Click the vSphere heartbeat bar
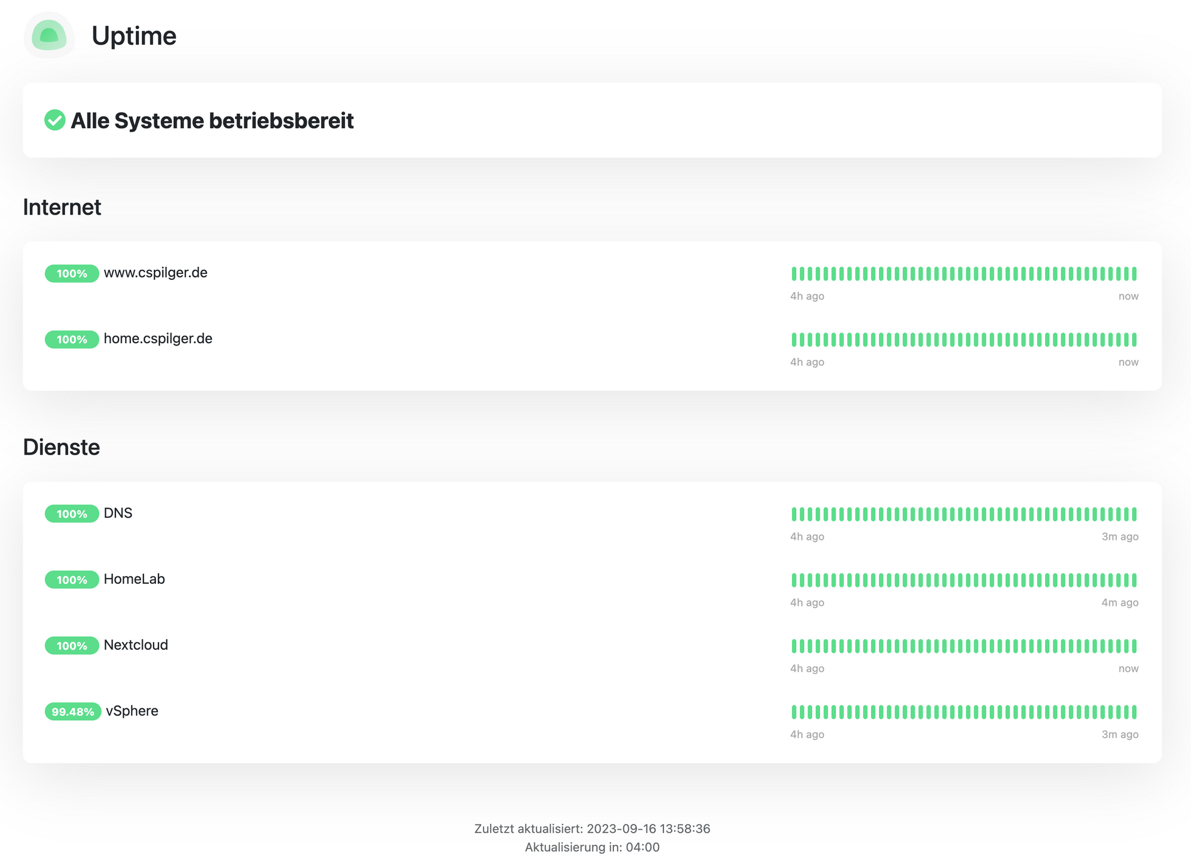This screenshot has height=865, width=1191. pyautogui.click(x=964, y=711)
